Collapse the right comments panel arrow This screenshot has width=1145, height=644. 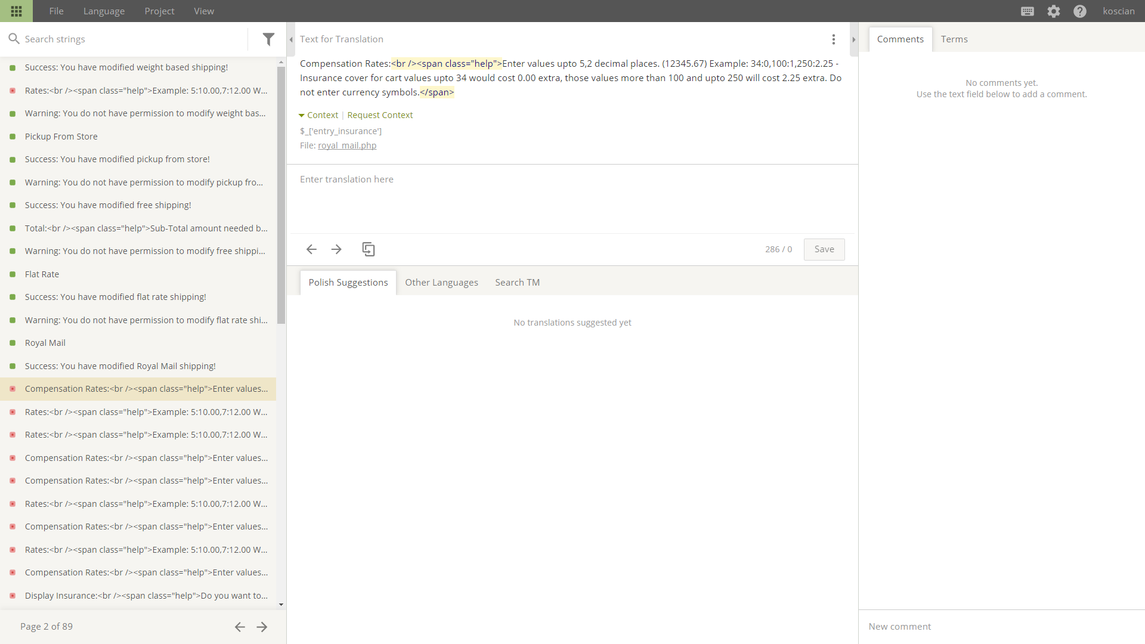(853, 39)
